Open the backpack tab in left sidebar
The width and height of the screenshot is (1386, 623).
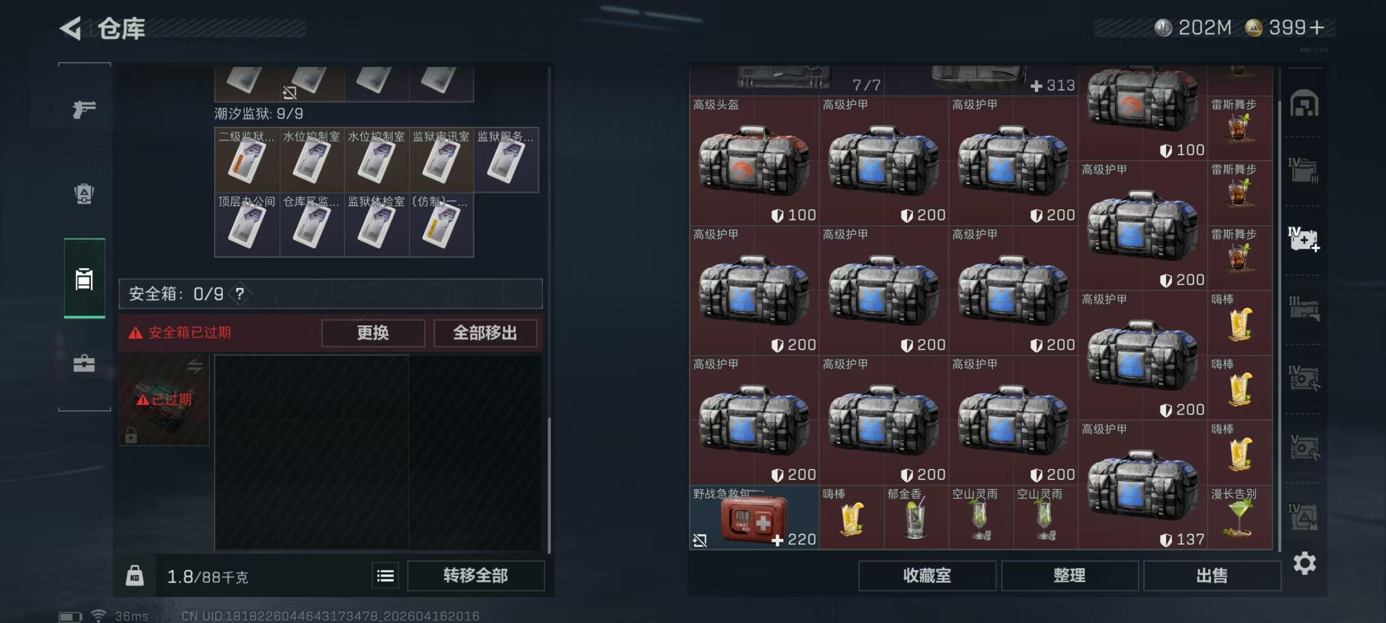pos(84,194)
